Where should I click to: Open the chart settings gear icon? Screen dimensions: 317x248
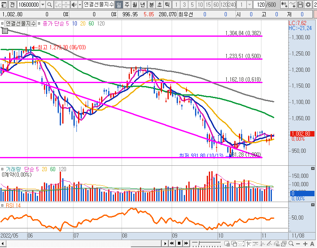point(308,5)
